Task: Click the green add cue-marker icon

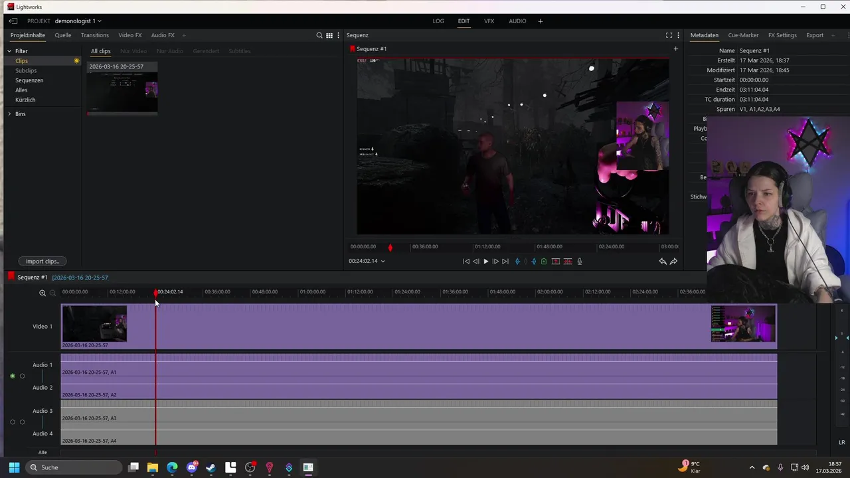Action: pyautogui.click(x=544, y=262)
